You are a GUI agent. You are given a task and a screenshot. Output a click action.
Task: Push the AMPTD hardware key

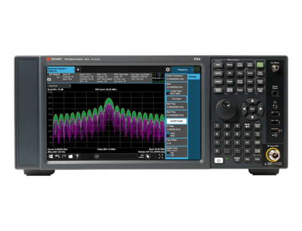click(218, 73)
